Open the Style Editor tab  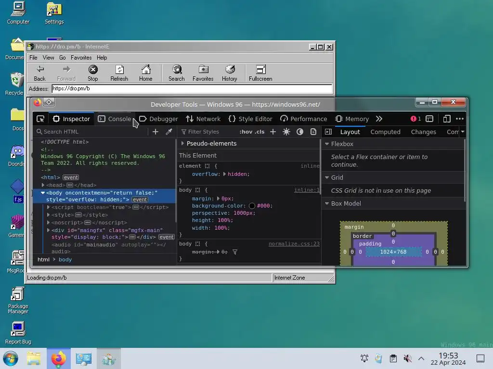pyautogui.click(x=250, y=119)
